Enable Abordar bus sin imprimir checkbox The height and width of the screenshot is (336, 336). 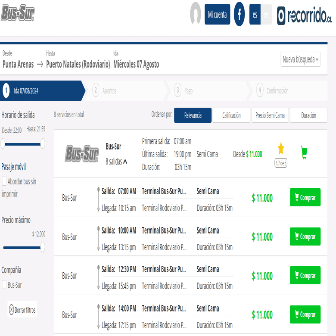point(4,181)
